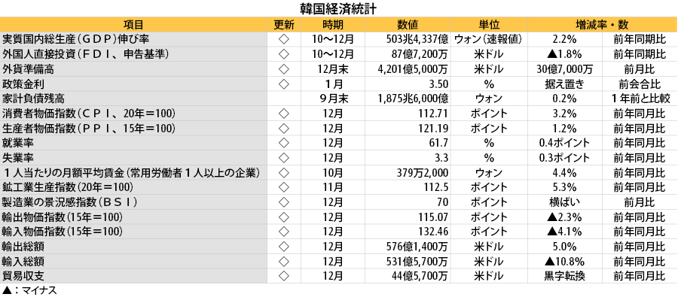Click the diamond icon in 鉱工業生産指数 row

tap(284, 187)
